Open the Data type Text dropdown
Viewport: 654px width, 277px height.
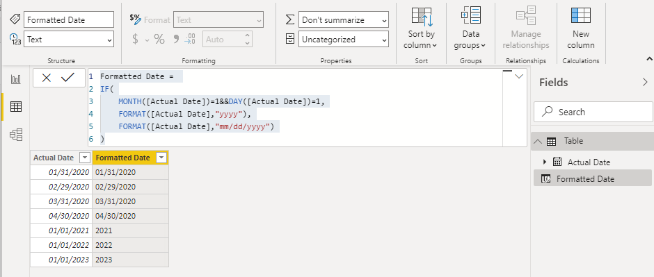coord(69,40)
